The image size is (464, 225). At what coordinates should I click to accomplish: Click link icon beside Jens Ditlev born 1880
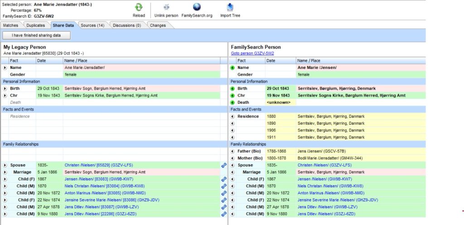224,214
